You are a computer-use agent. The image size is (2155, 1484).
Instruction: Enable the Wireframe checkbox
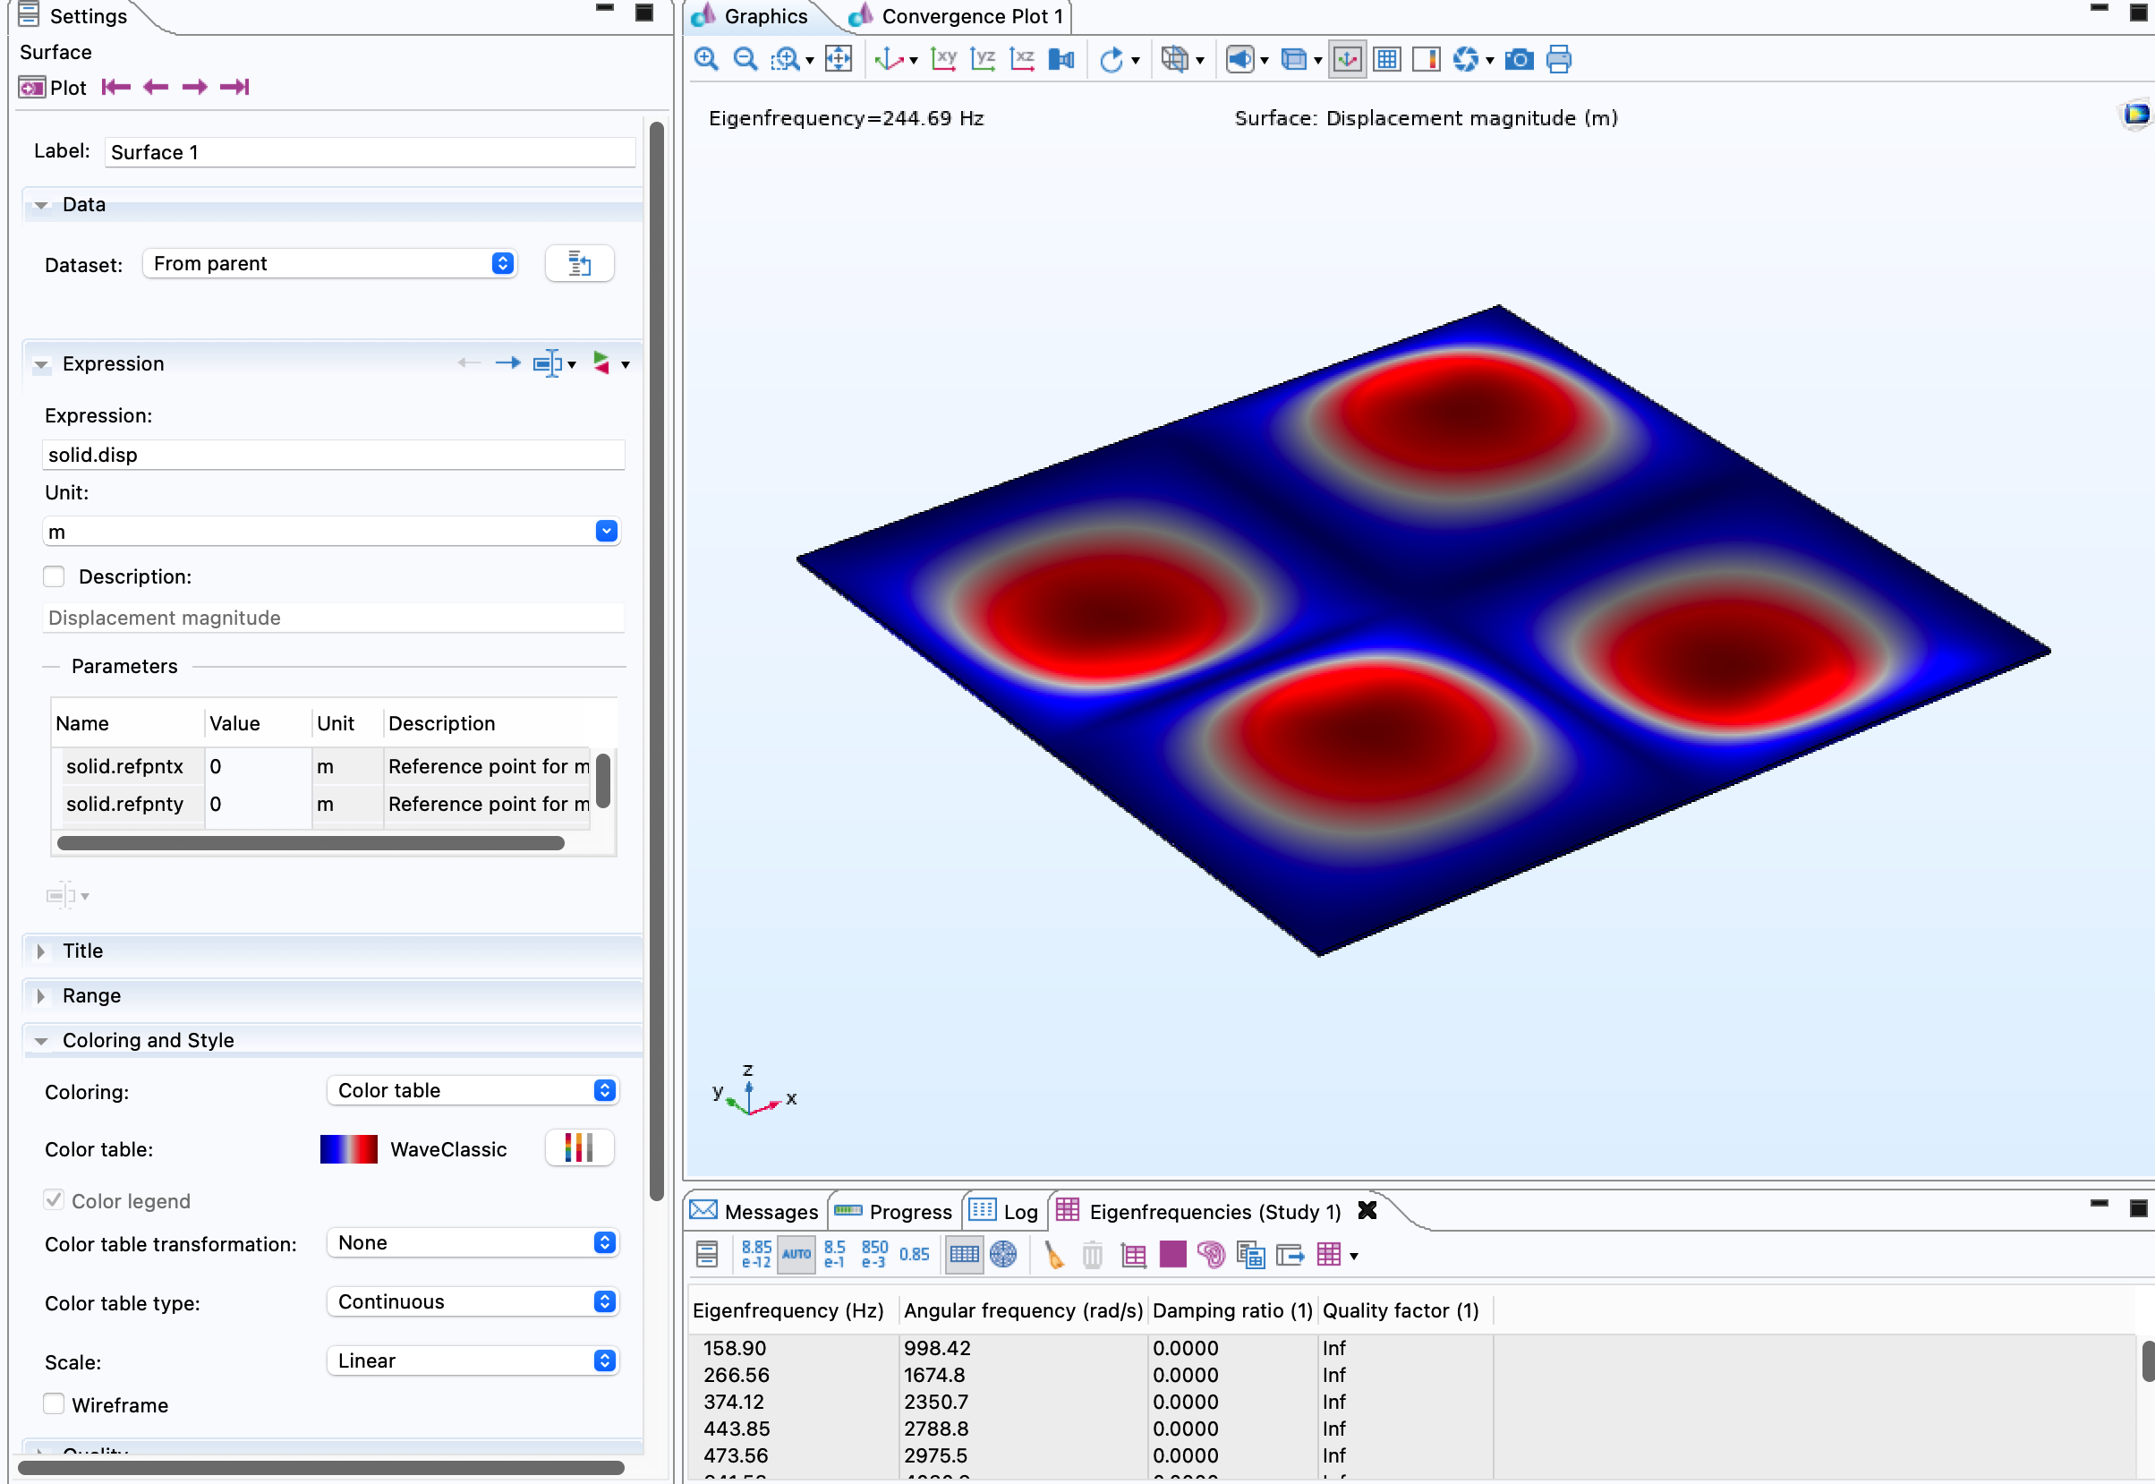coord(54,1405)
